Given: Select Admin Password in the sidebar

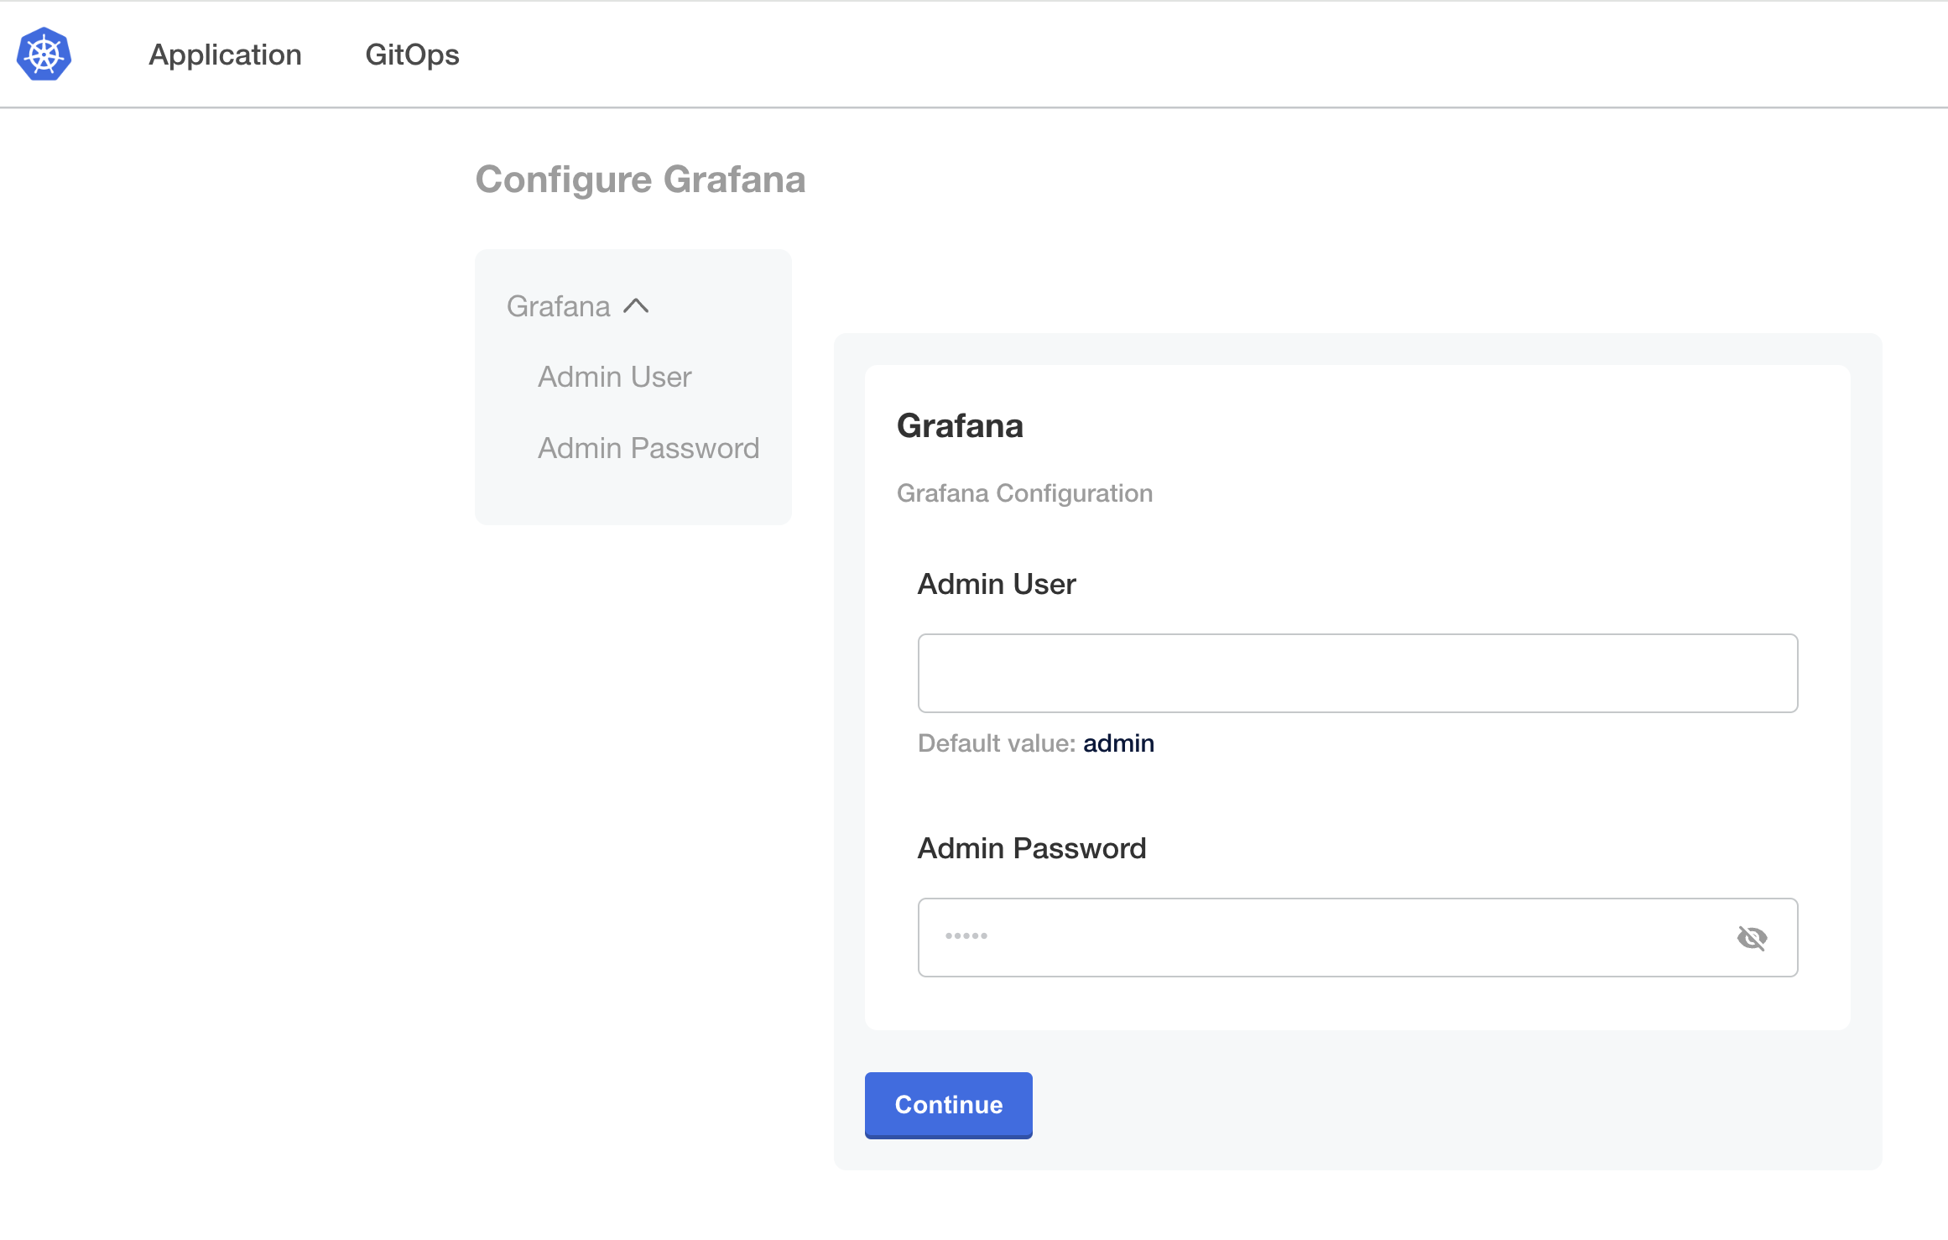Looking at the screenshot, I should coord(648,448).
